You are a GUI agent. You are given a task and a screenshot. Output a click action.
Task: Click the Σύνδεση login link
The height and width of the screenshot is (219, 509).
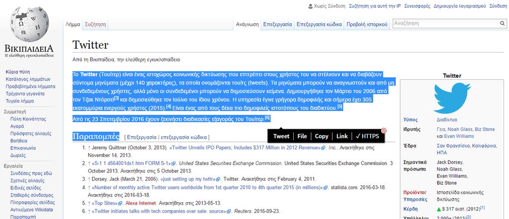point(498,6)
